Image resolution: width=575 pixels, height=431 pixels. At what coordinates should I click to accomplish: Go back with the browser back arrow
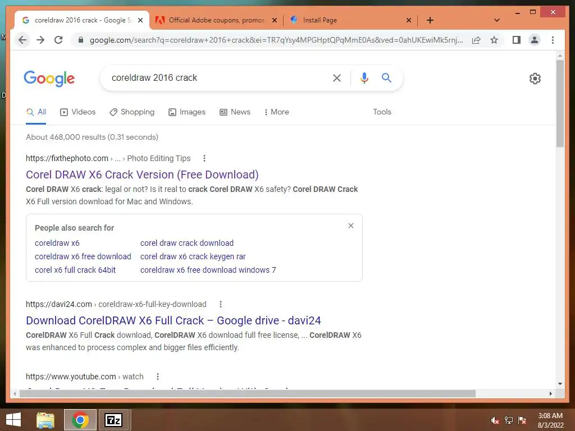click(22, 40)
